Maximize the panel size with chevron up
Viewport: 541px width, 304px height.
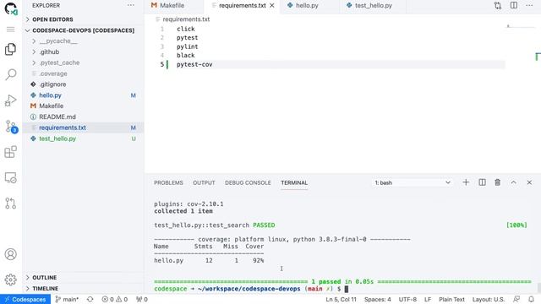click(513, 182)
